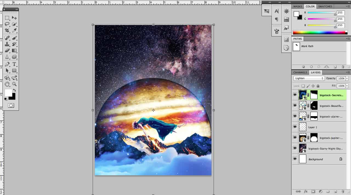Viewport: 351px width, 195px height.
Task: Select the 3D Orbit camera tool
Action: tap(14, 78)
